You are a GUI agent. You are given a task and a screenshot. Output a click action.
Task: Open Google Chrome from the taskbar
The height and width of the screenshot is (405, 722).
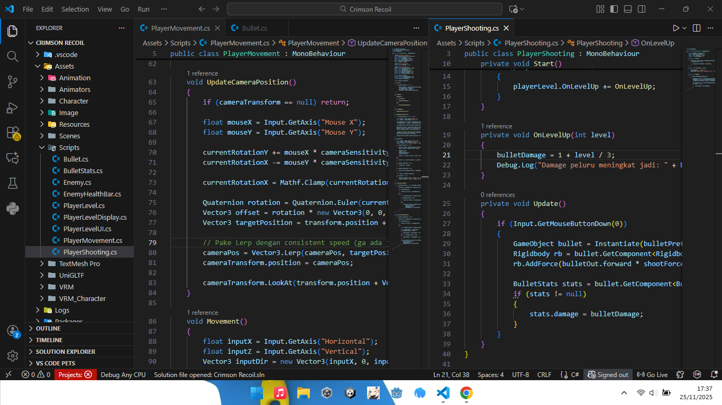466,393
